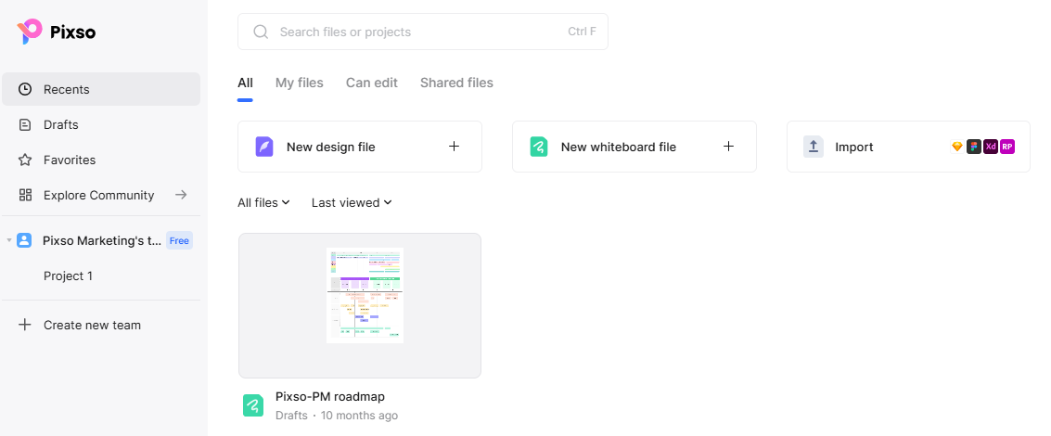Click the Import upload arrow icon

(813, 147)
